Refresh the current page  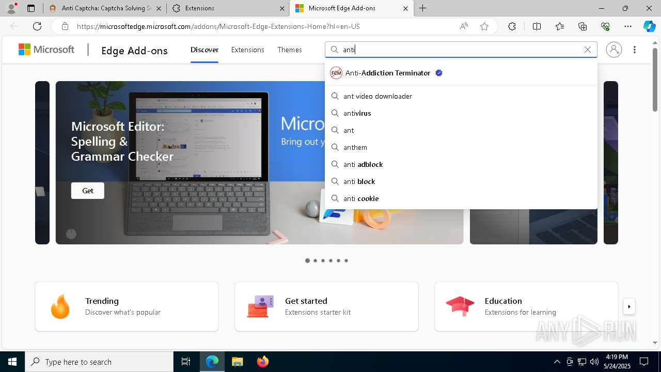tap(37, 26)
